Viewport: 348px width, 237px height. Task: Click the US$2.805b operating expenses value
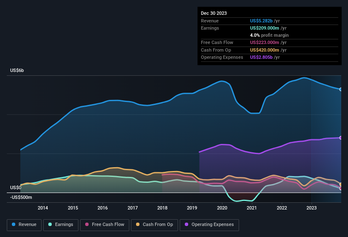click(x=262, y=57)
